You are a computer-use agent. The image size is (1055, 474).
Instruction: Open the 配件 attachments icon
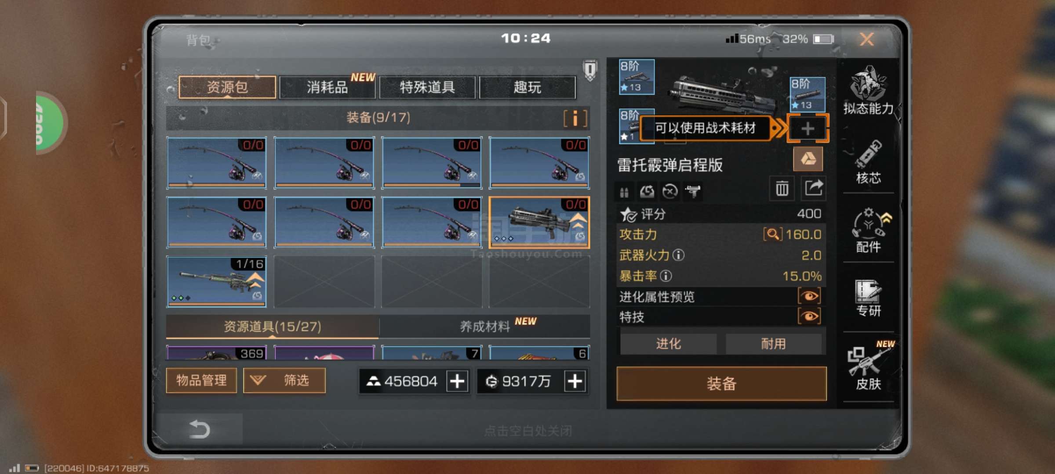868,231
